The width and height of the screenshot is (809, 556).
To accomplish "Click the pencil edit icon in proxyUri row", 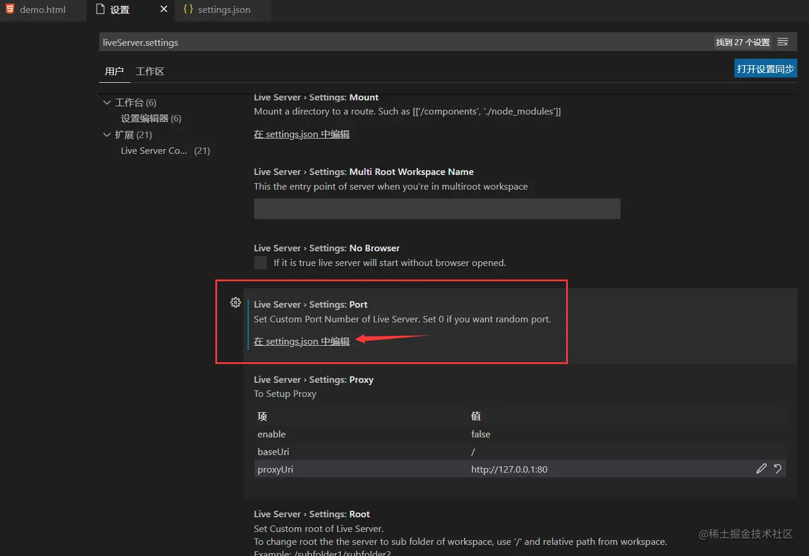I will coord(761,469).
